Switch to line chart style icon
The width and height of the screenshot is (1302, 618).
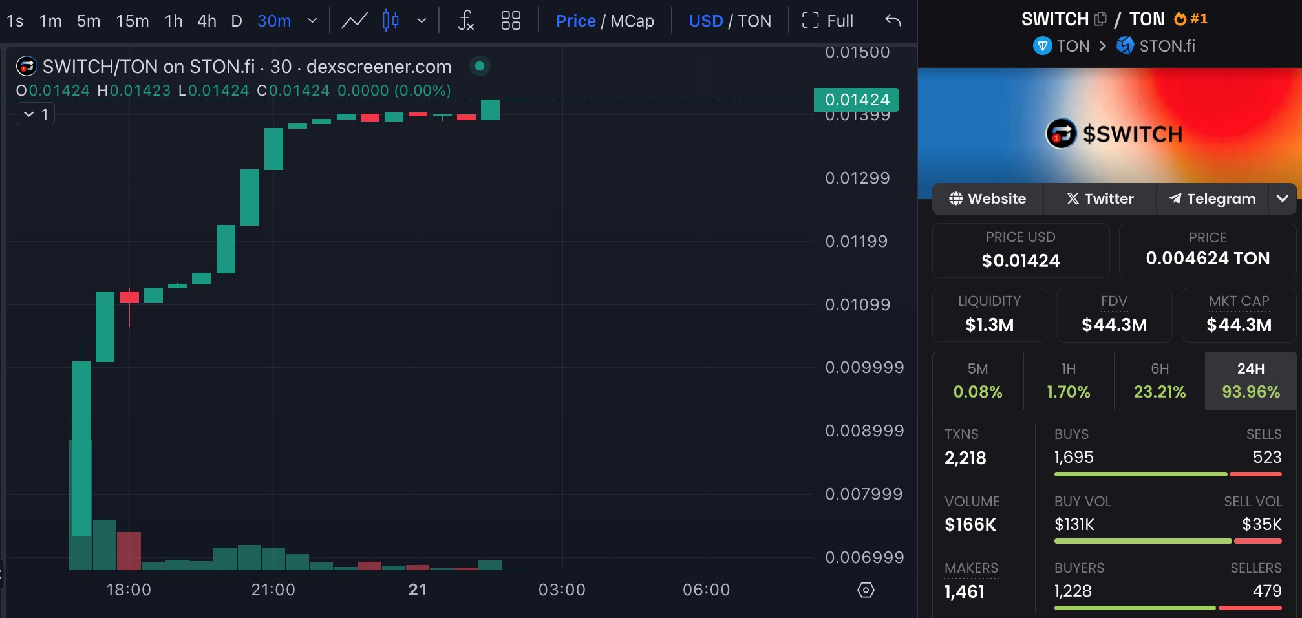point(354,21)
